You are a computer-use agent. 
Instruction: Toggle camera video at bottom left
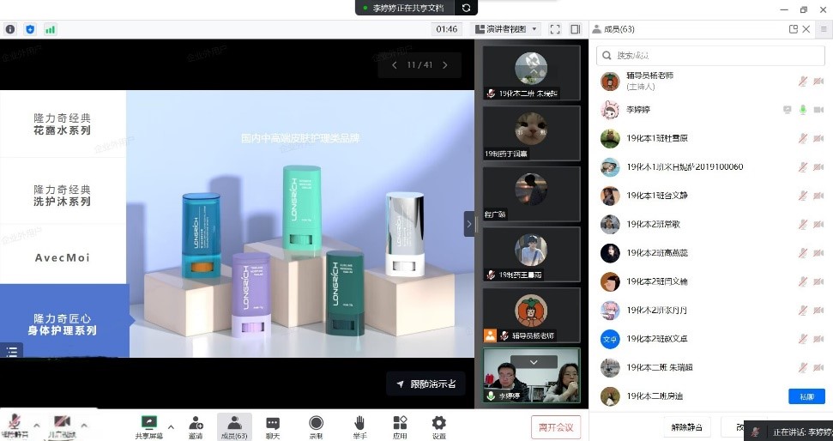point(62,425)
